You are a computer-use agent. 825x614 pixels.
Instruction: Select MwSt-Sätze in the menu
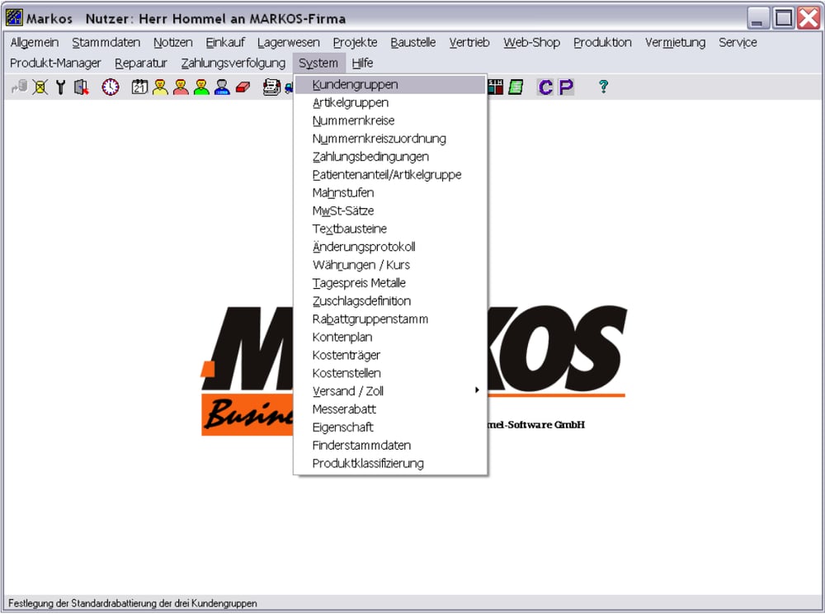tap(390, 211)
